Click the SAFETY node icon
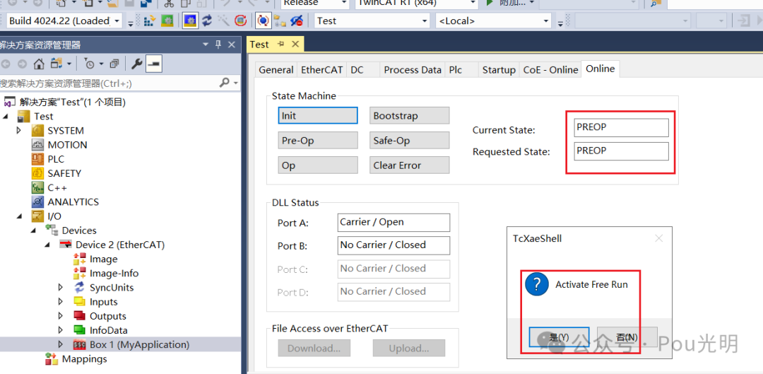Image resolution: width=763 pixels, height=374 pixels. tap(38, 173)
